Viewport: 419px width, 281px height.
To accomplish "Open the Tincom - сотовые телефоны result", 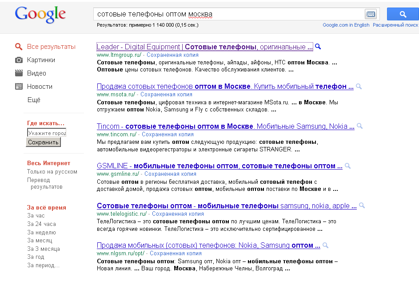I will click(226, 126).
